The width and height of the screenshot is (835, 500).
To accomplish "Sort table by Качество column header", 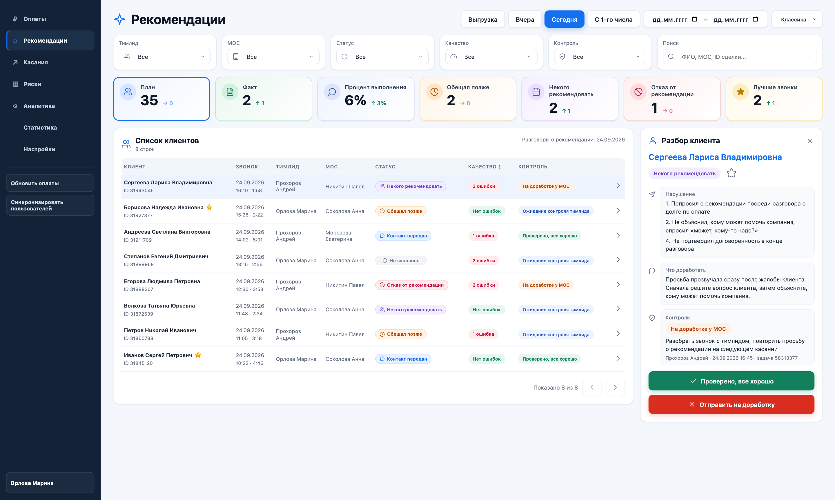I will click(484, 167).
